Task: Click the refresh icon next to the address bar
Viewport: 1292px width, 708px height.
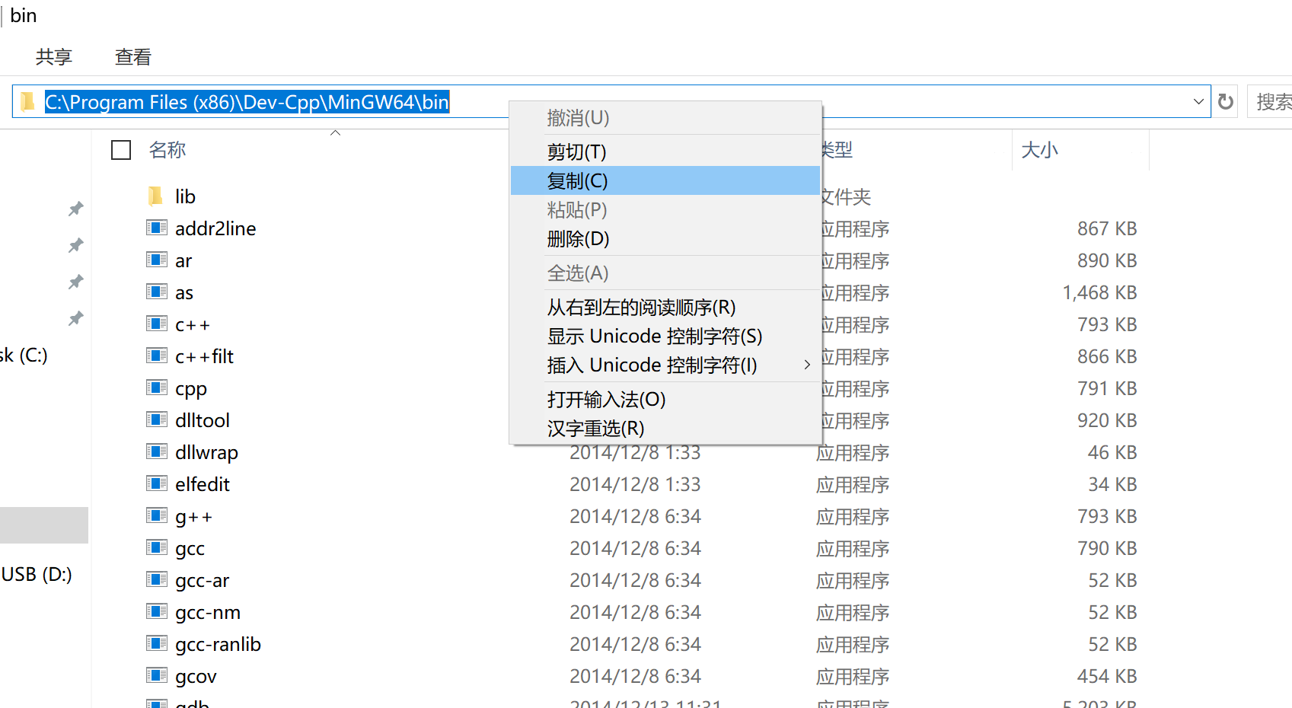Action: pyautogui.click(x=1225, y=101)
